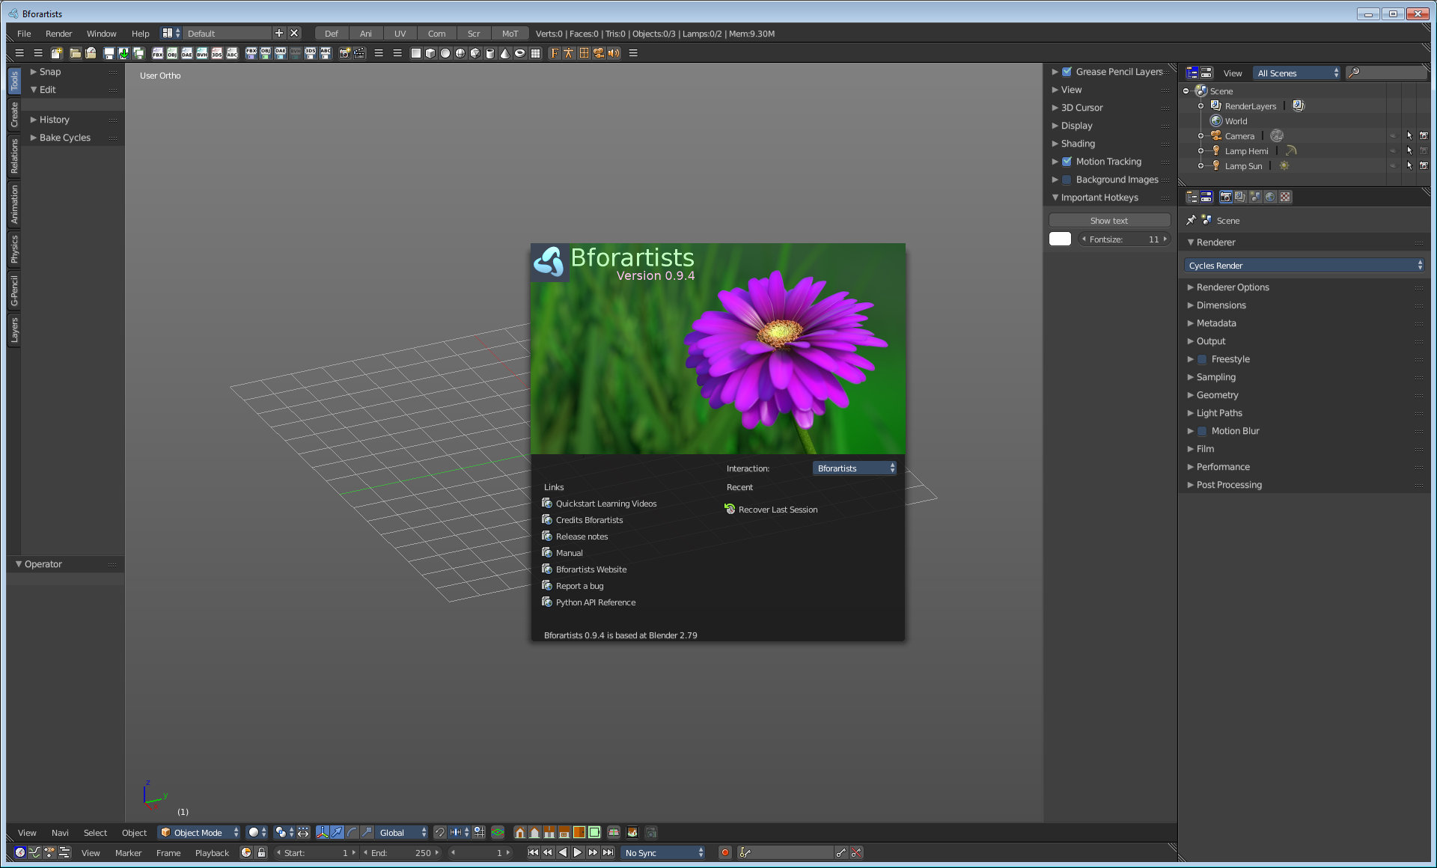Disable the Motion Tracking checkbox
This screenshot has height=868, width=1437.
pos(1067,162)
